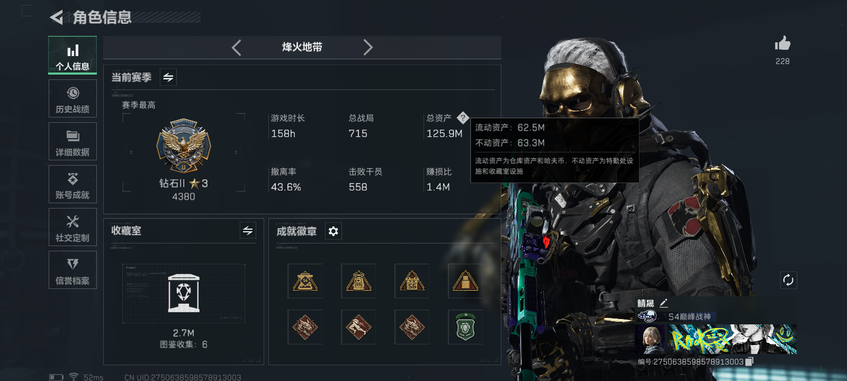Click the 钻石II rank emblem
This screenshot has height=381, width=847.
184,146
